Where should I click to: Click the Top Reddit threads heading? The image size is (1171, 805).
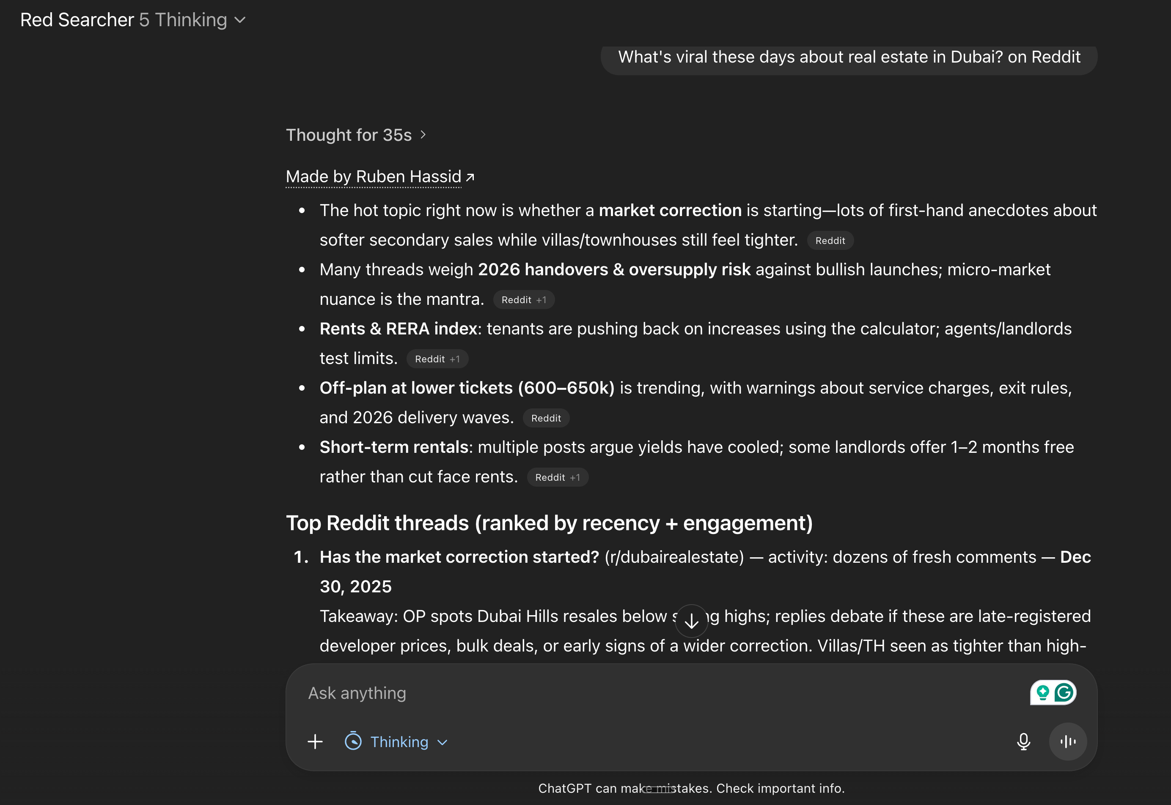[x=549, y=523]
